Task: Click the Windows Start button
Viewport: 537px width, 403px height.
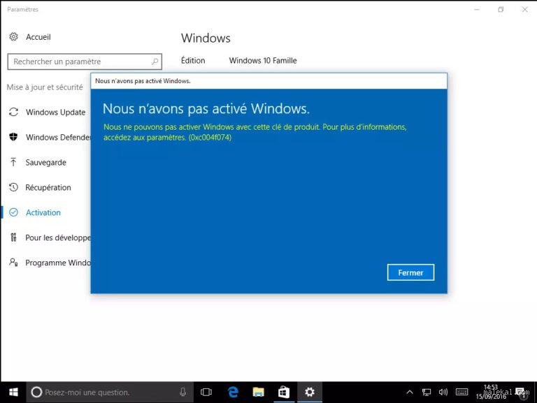Action: tap(13, 392)
